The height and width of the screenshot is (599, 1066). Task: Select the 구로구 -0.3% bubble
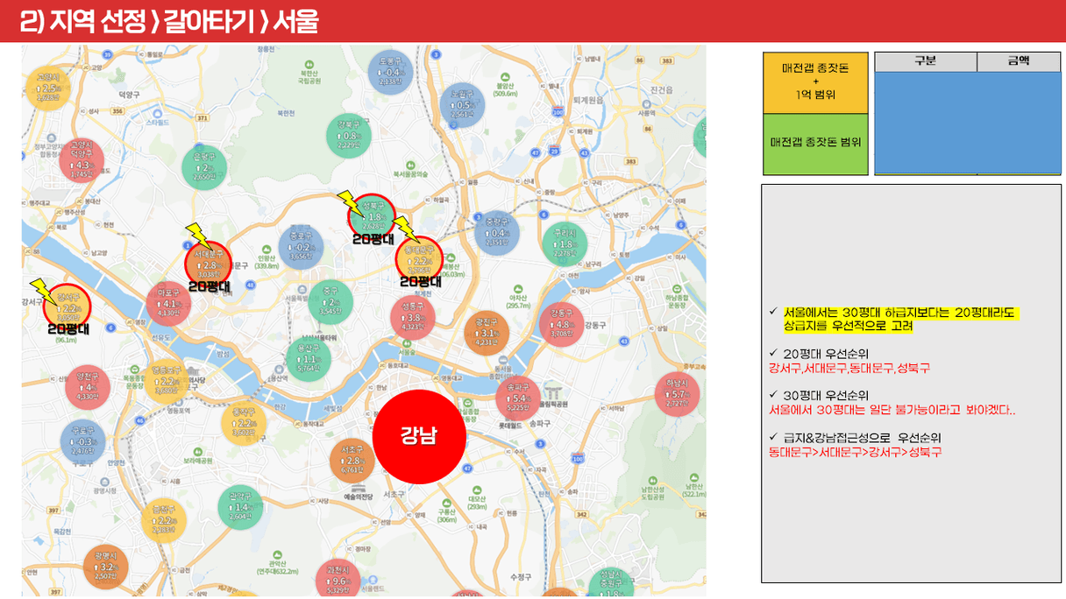click(82, 441)
